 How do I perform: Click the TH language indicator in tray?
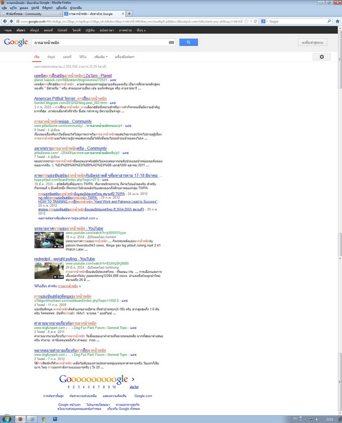(295, 419)
